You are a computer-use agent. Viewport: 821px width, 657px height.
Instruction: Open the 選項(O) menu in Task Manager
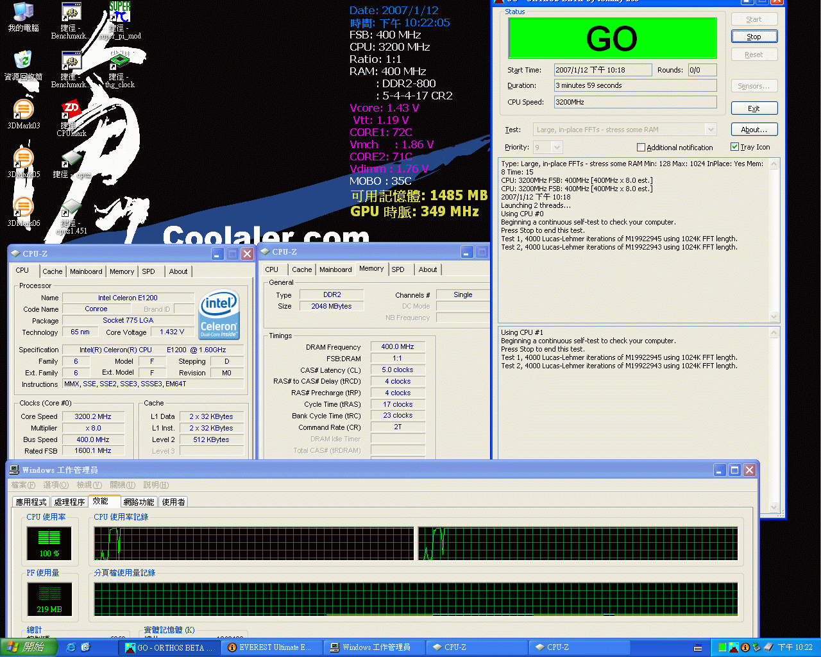tap(56, 485)
